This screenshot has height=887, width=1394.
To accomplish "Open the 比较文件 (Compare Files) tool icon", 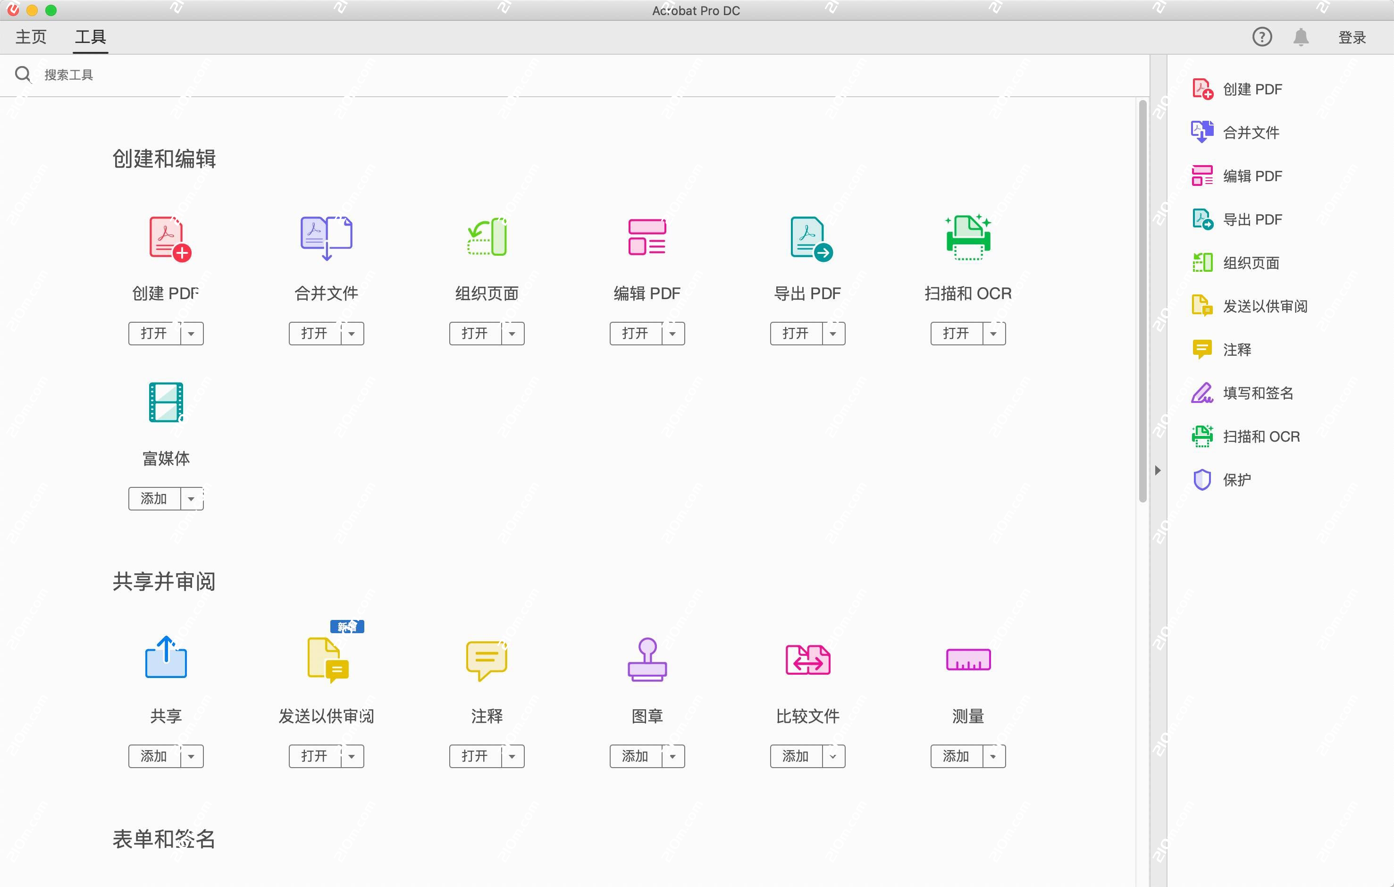I will click(x=807, y=660).
